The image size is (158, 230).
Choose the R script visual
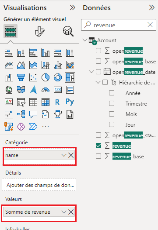click(x=57, y=102)
